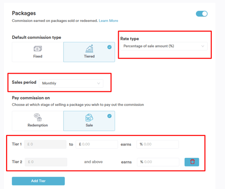
Task: Click the Tier 2 label
Action: (17, 162)
